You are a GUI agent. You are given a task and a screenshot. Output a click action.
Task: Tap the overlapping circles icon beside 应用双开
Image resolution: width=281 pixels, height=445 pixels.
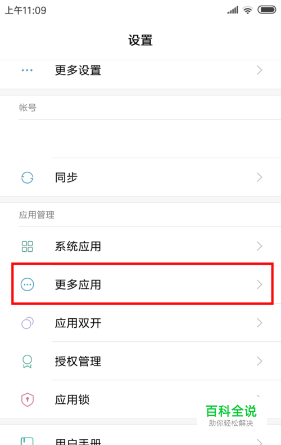[x=28, y=323]
